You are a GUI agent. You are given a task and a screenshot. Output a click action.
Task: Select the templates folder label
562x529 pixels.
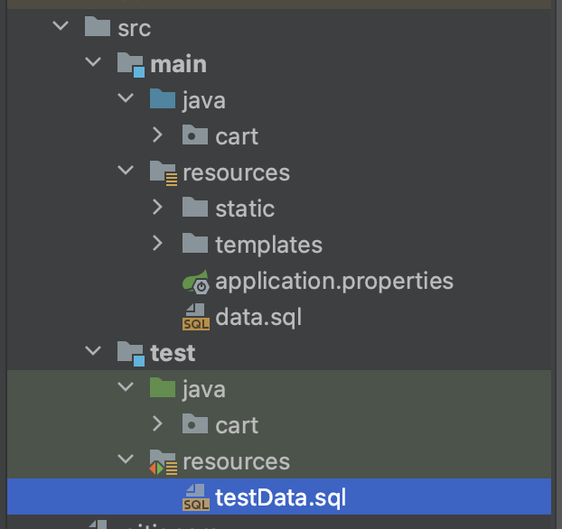[269, 246]
